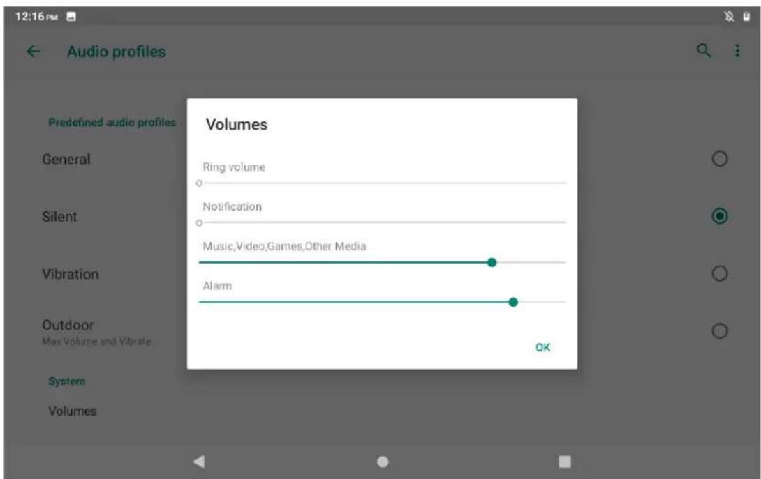
Task: Open the Vibration audio profile
Action: (71, 274)
